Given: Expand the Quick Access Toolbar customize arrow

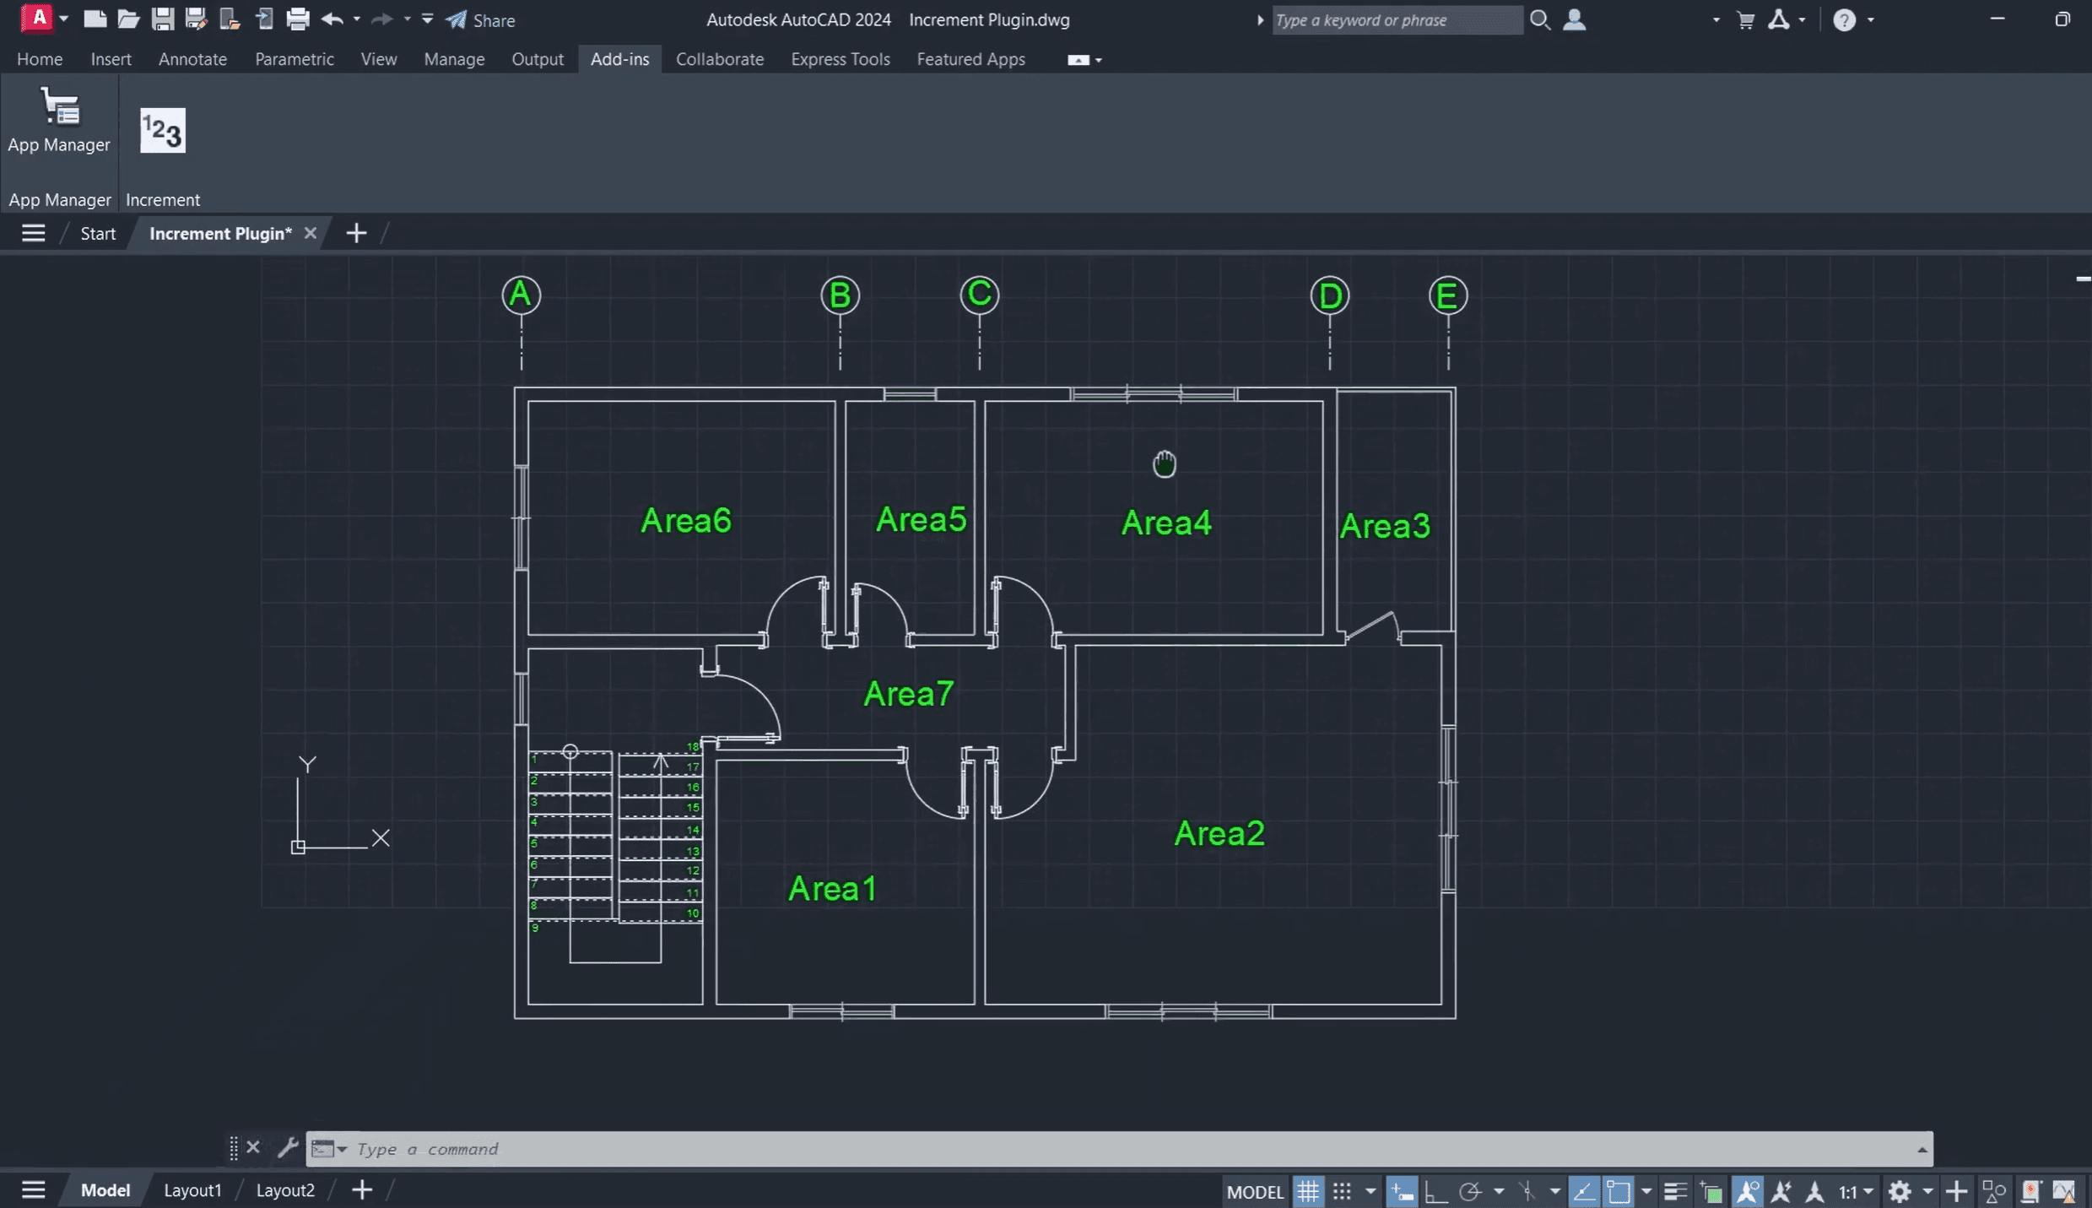Looking at the screenshot, I should pos(427,19).
